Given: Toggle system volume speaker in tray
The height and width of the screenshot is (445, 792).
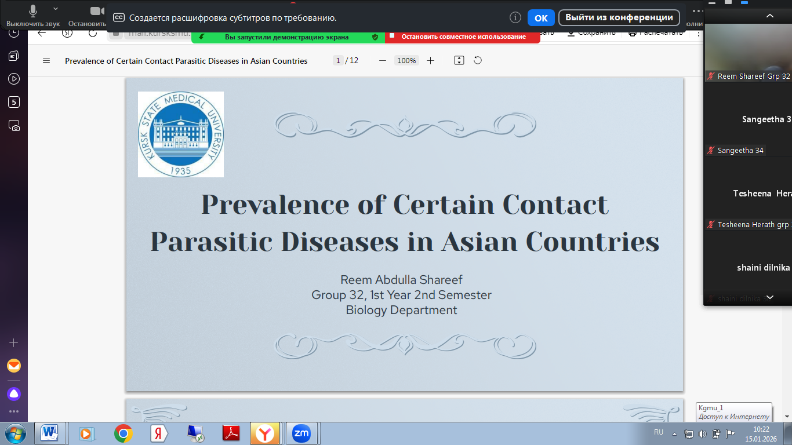Looking at the screenshot, I should (x=702, y=433).
